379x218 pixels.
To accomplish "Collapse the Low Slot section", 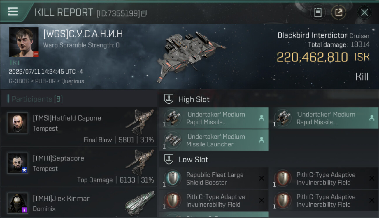I will tap(194, 160).
